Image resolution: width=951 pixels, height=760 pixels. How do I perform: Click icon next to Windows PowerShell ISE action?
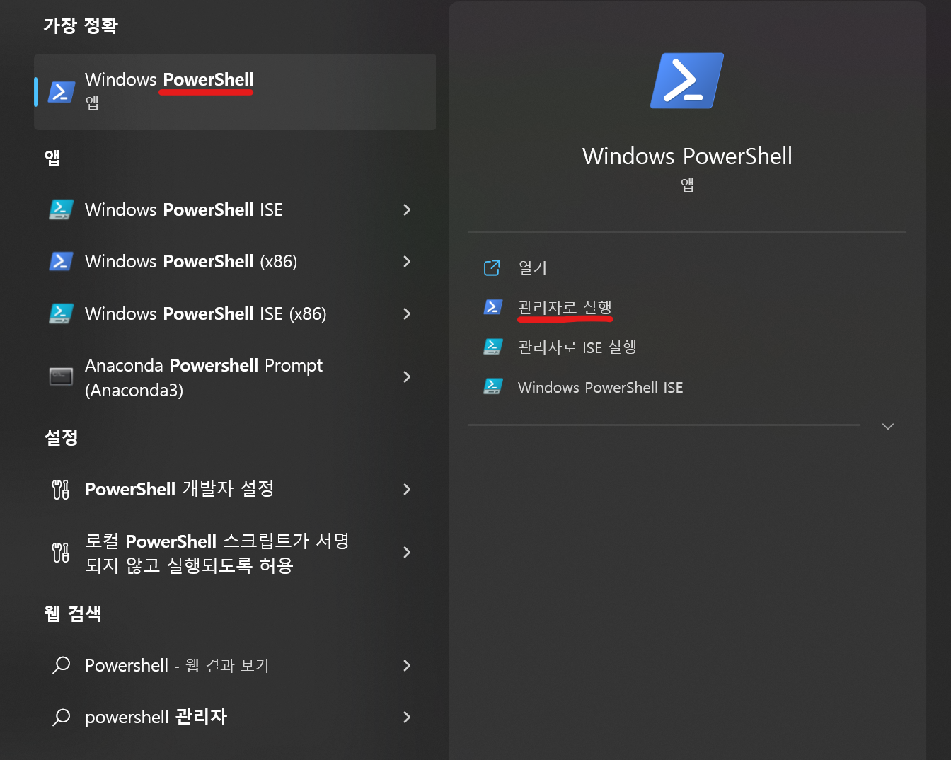pos(492,386)
